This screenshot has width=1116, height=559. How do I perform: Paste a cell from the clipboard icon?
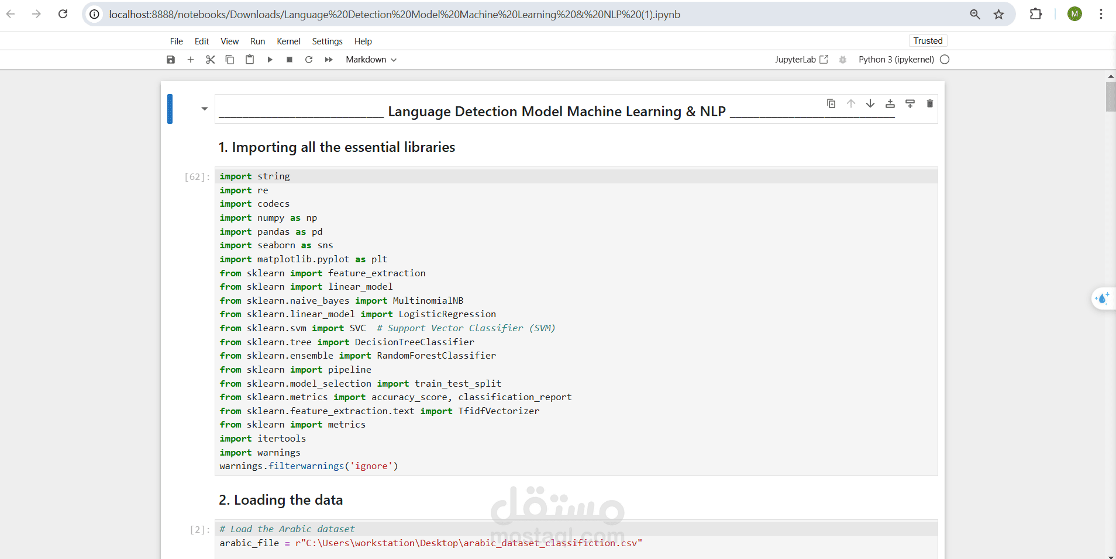pyautogui.click(x=250, y=59)
